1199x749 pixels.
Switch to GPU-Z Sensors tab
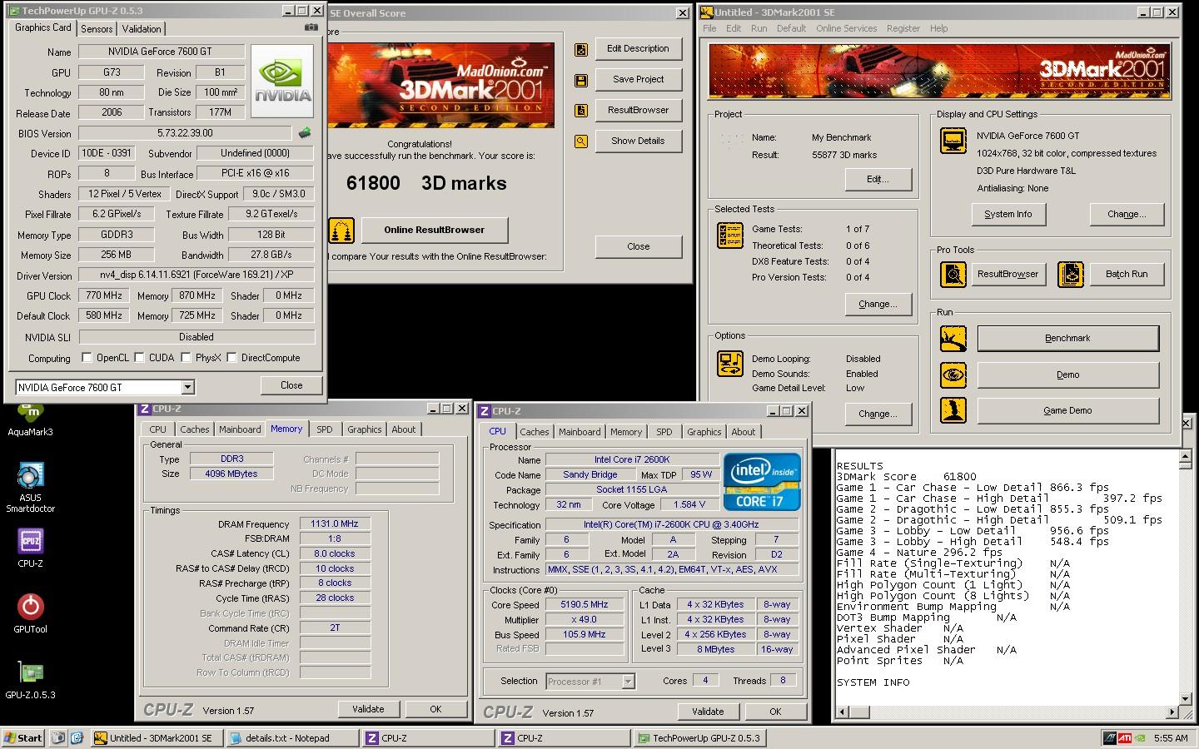click(x=97, y=29)
